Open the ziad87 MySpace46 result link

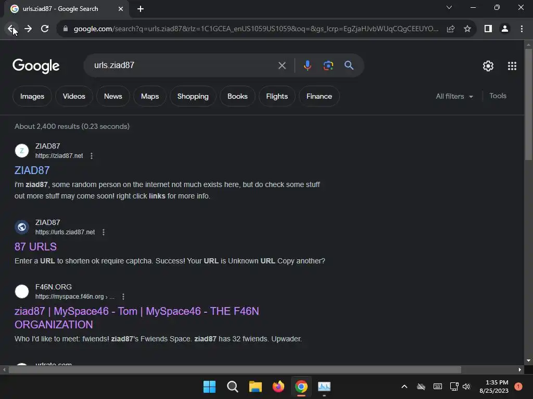coord(137,318)
